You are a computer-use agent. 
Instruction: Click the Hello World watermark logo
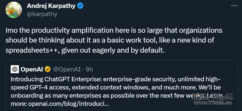point(213,97)
